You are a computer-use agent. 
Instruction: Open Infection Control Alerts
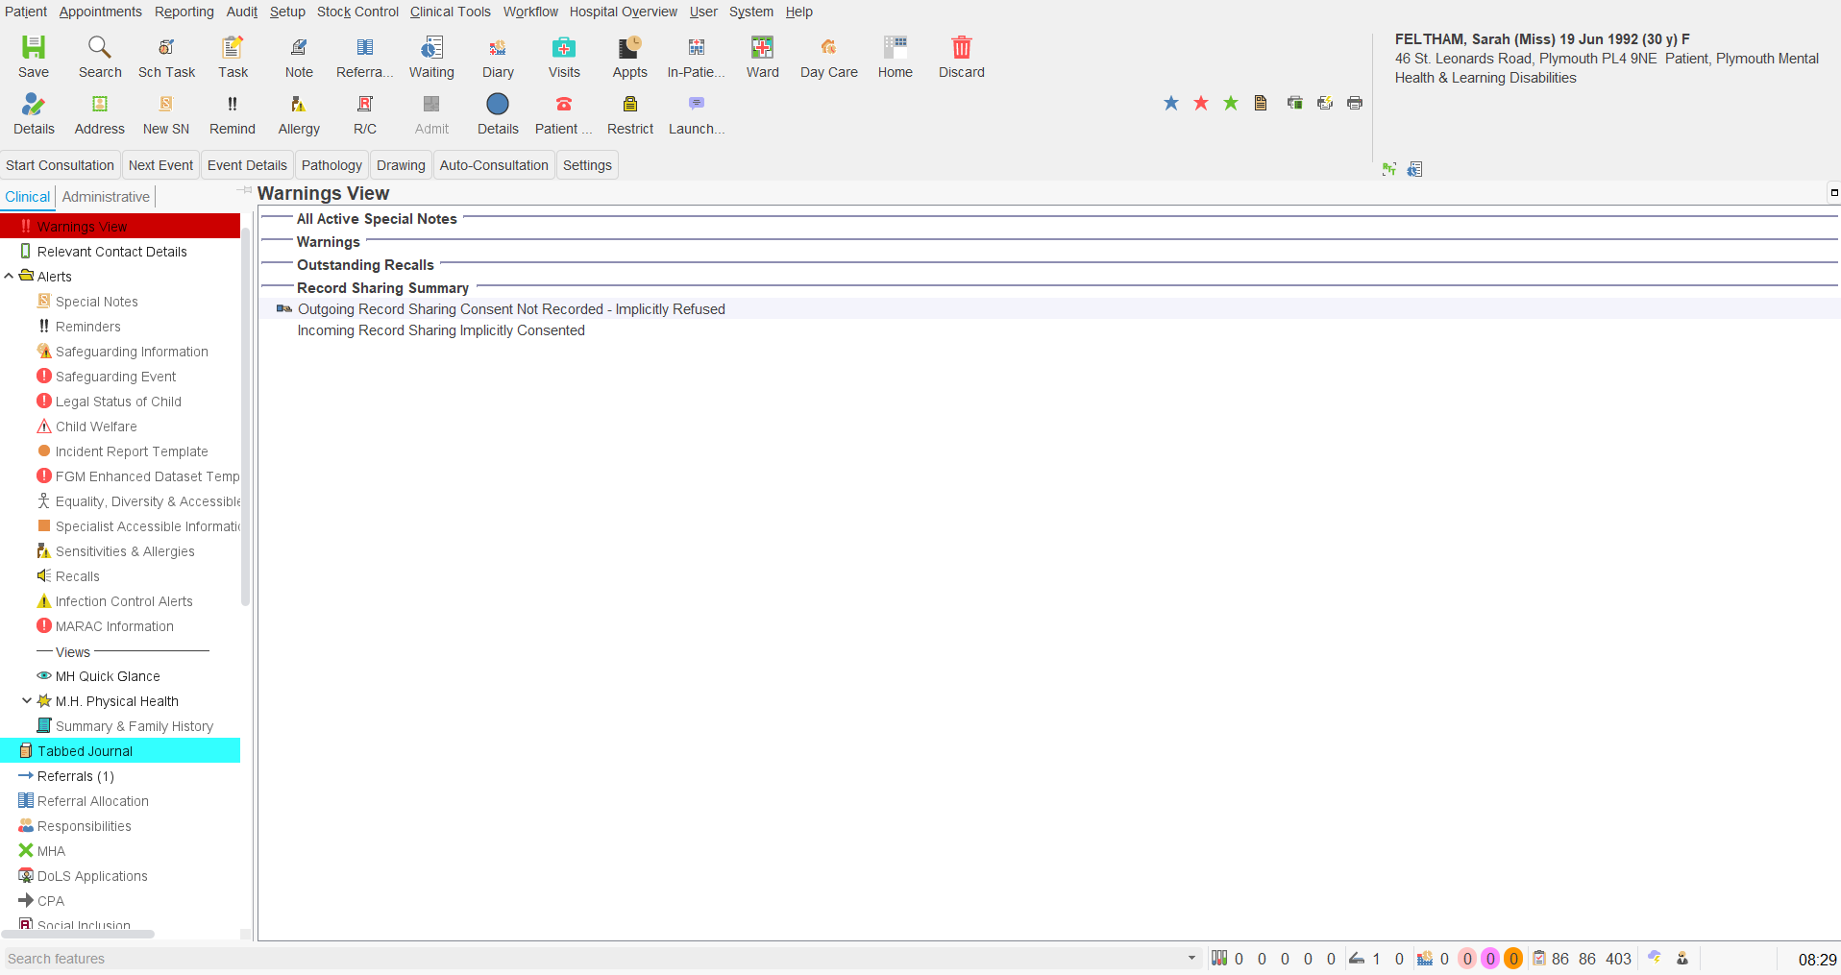tap(124, 600)
